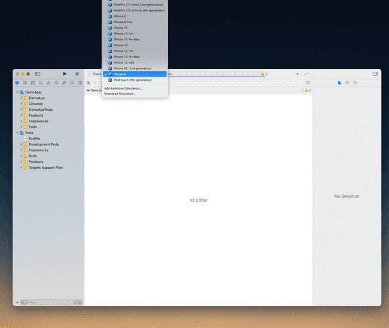Open the Report navigator icon
The height and width of the screenshot is (328, 389).
point(80,83)
